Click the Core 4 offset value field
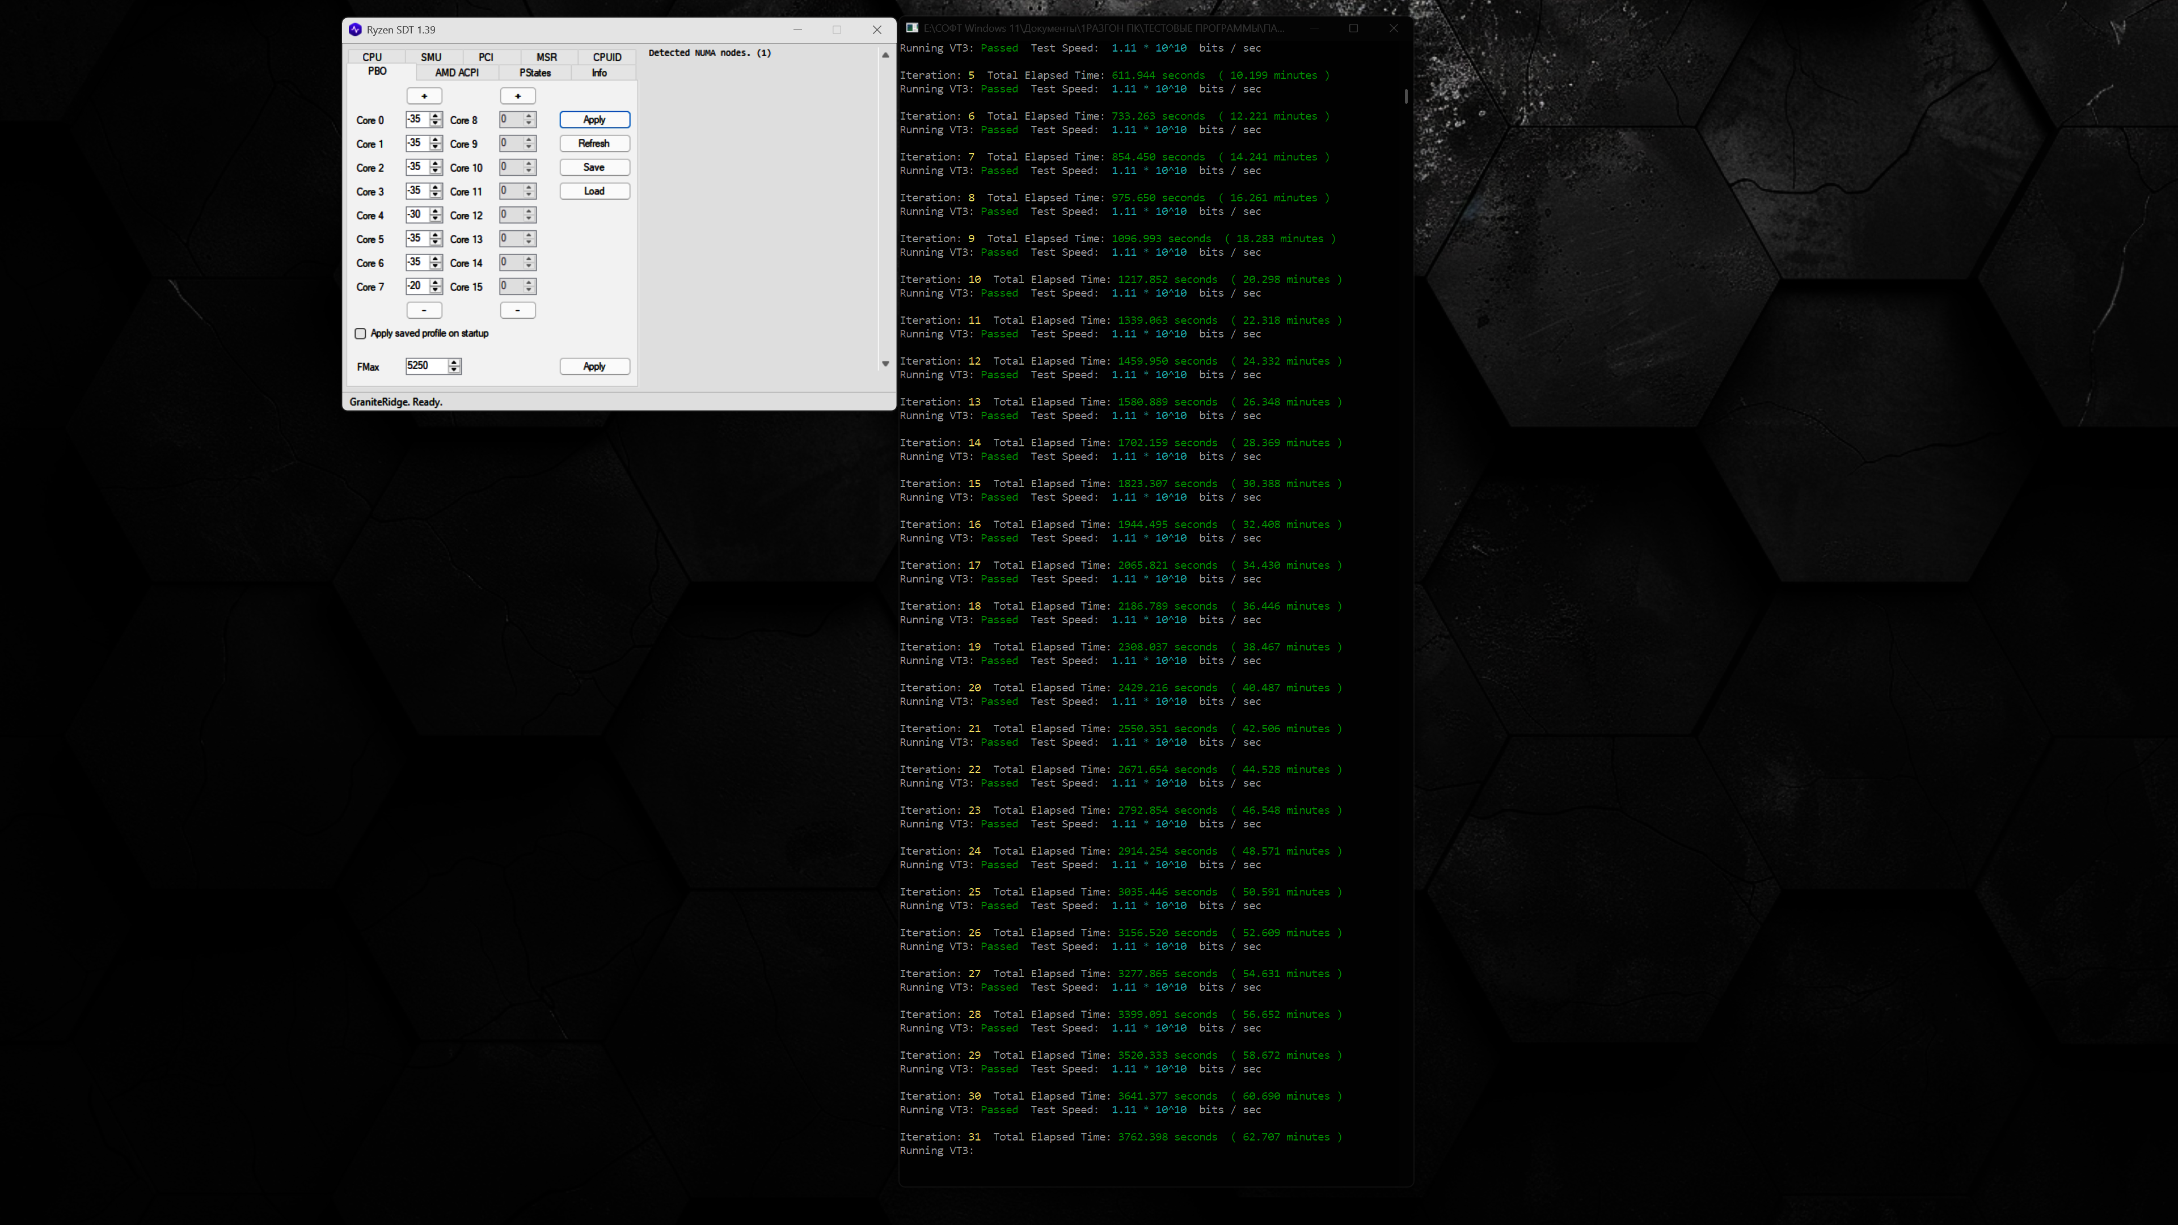Image resolution: width=2178 pixels, height=1225 pixels. click(417, 215)
